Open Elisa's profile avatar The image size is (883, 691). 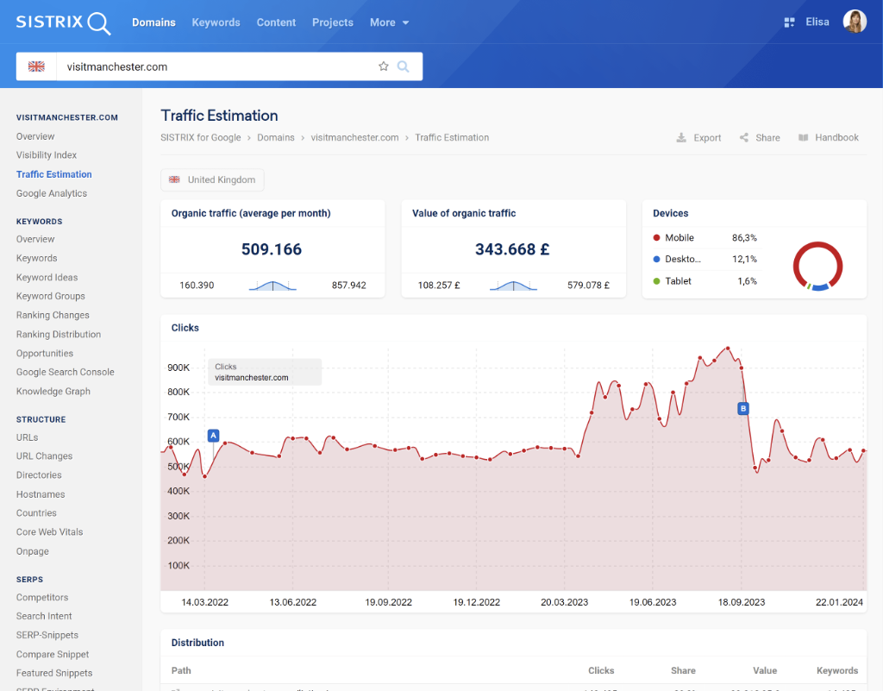click(x=855, y=22)
